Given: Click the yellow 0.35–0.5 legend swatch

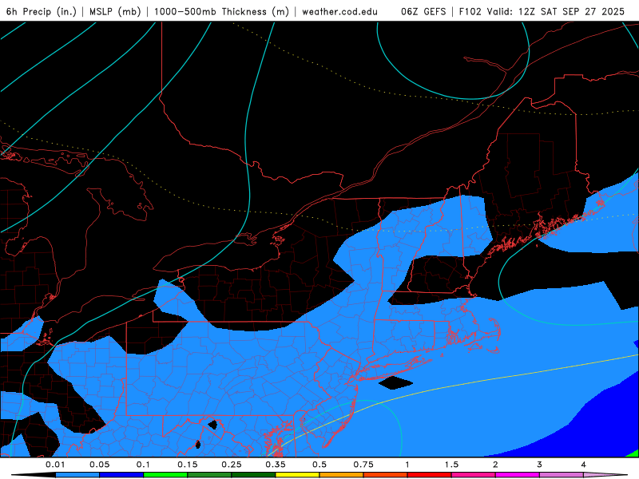Looking at the screenshot, I should (297, 475).
